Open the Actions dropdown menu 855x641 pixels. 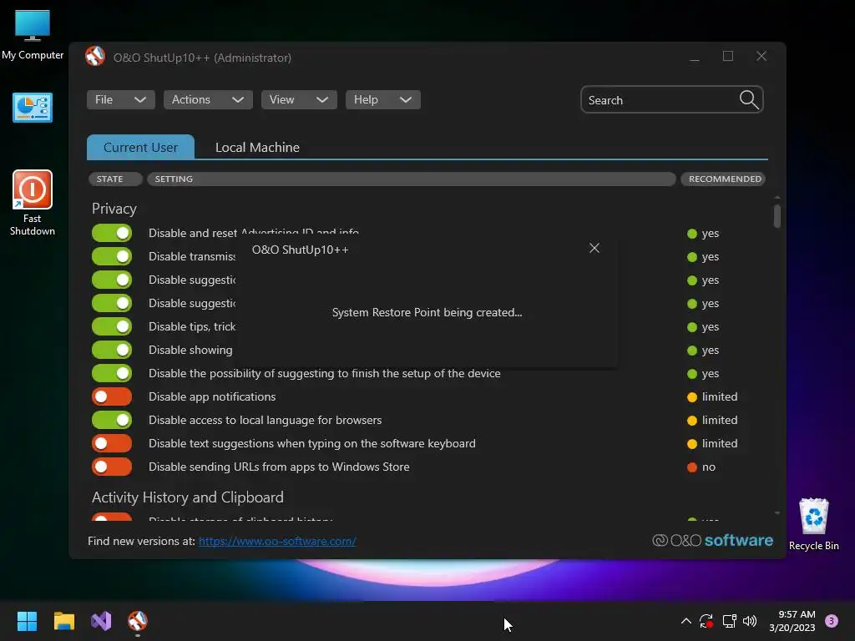(208, 100)
